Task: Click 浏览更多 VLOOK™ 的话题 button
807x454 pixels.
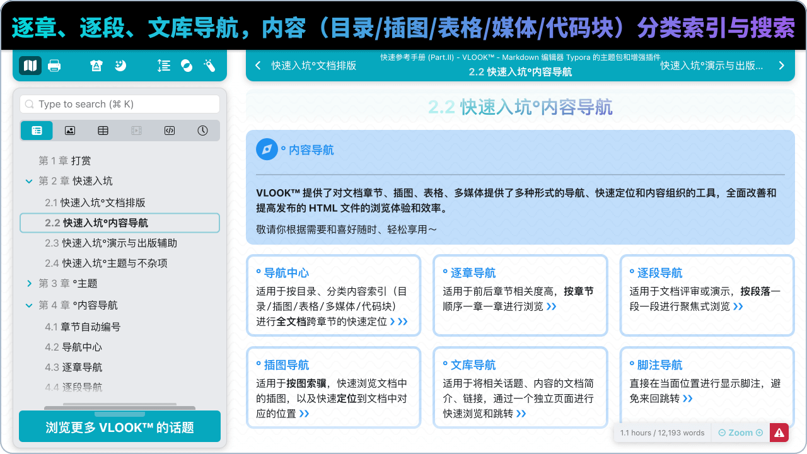Action: click(x=120, y=427)
